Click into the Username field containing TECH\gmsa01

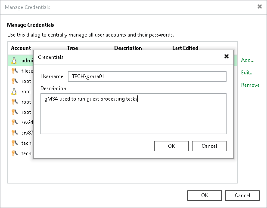pyautogui.click(x=147, y=76)
